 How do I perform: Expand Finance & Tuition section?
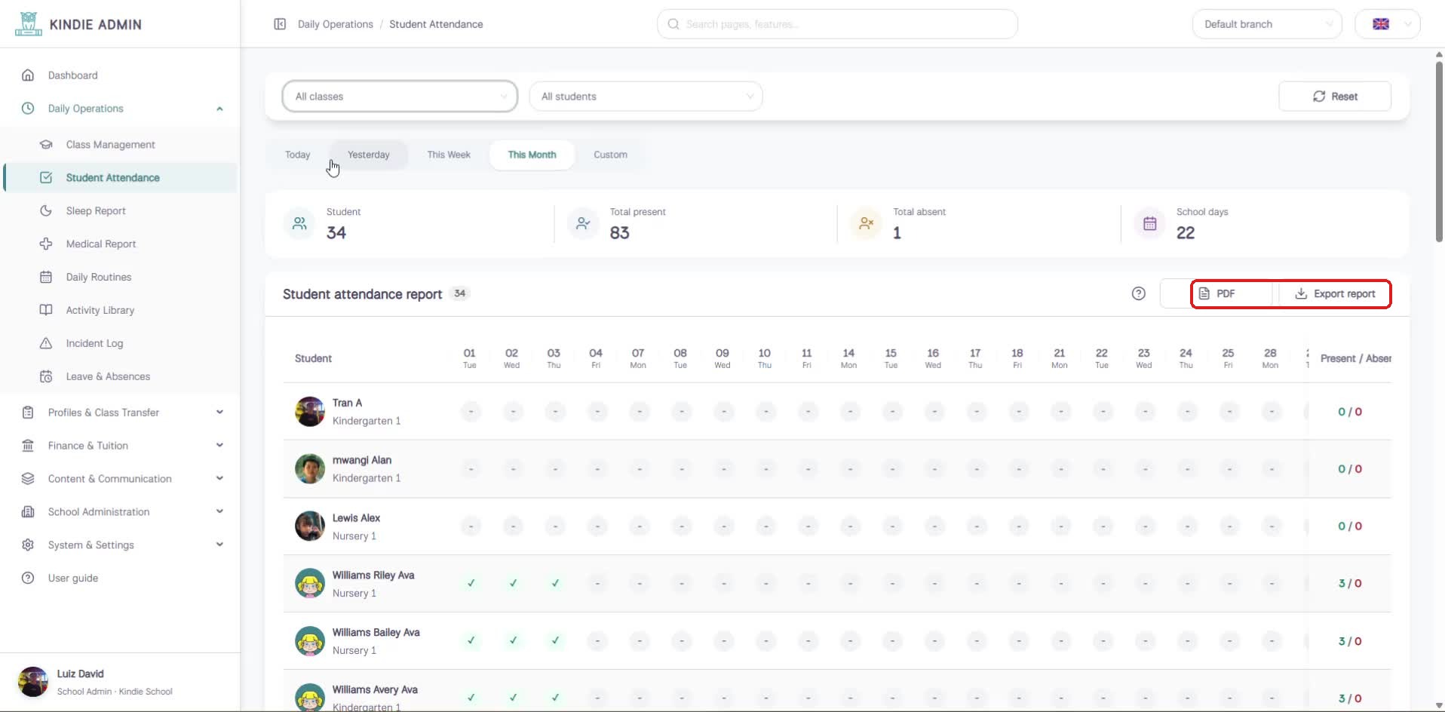point(219,446)
